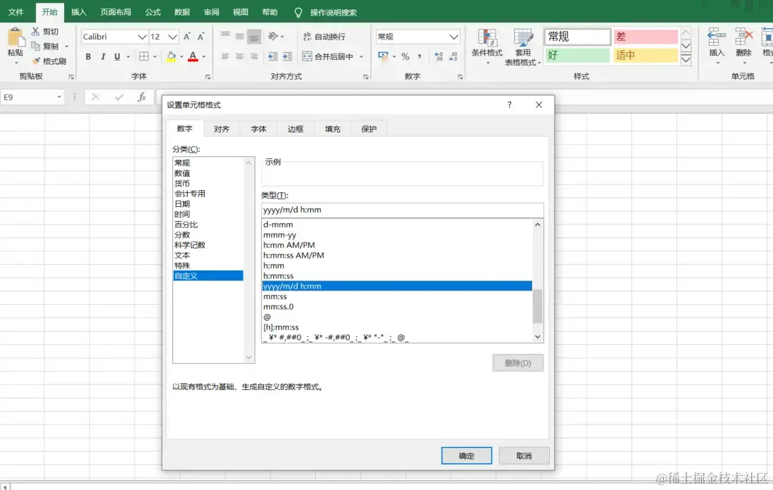This screenshot has height=490, width=773.
Task: Open Conditional Formatting (条件格式)
Action: 487,46
